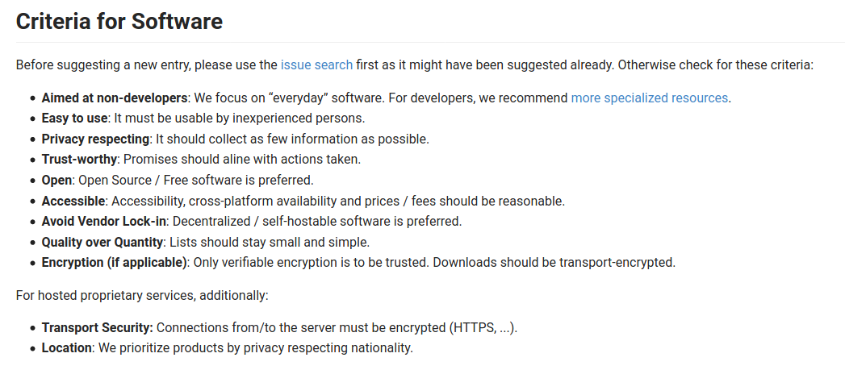Click the Criteria for Software heading
Image resolution: width=845 pixels, height=370 pixels.
coord(119,21)
